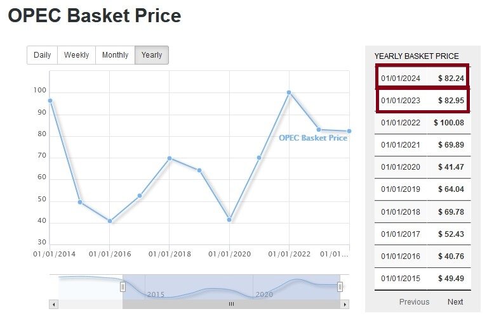Click the 2016 low data point on chart
Image resolution: width=487 pixels, height=316 pixels.
(x=110, y=221)
